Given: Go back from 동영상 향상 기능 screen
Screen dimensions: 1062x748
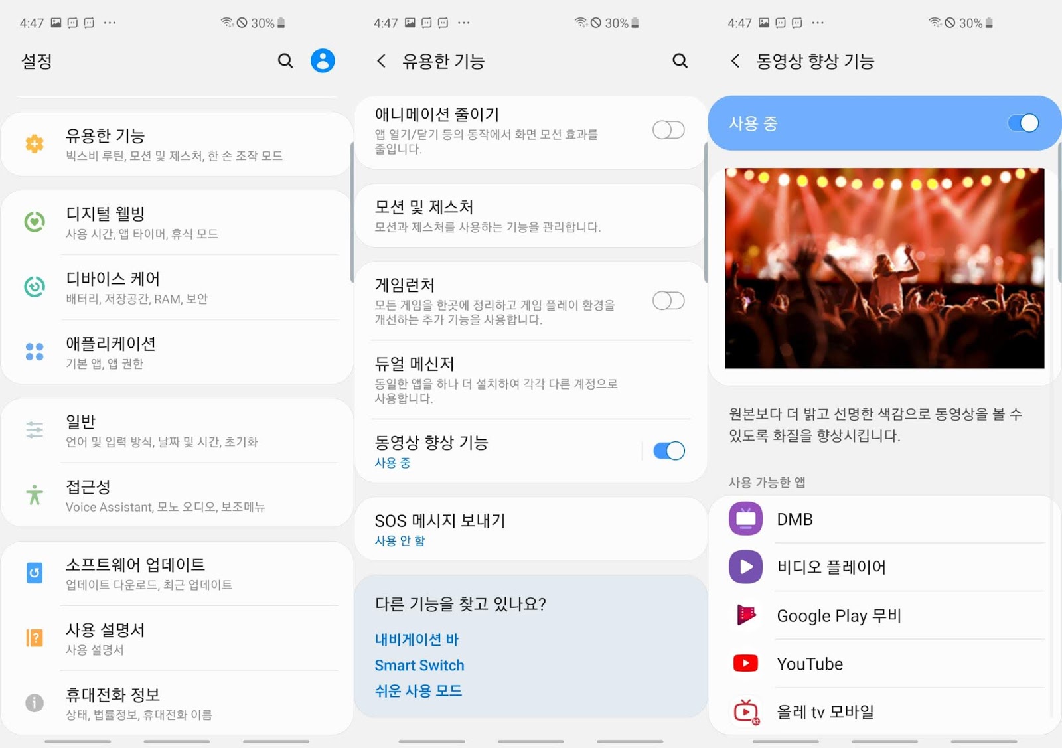Looking at the screenshot, I should click(x=735, y=61).
